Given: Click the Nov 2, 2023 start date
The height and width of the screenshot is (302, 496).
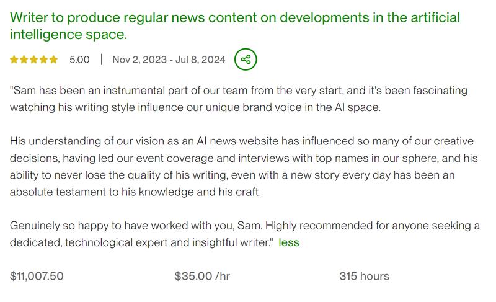Looking at the screenshot, I should pyautogui.click(x=139, y=60).
